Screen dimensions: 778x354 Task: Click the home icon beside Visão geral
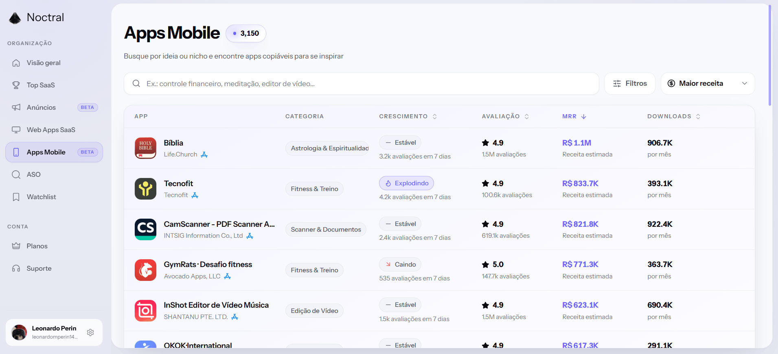16,63
